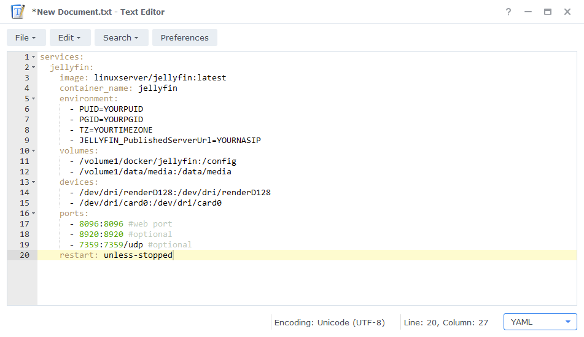Viewport: 584px width, 337px height.
Task: Click the #optional comment on line 19
Action: pyautogui.click(x=170, y=245)
